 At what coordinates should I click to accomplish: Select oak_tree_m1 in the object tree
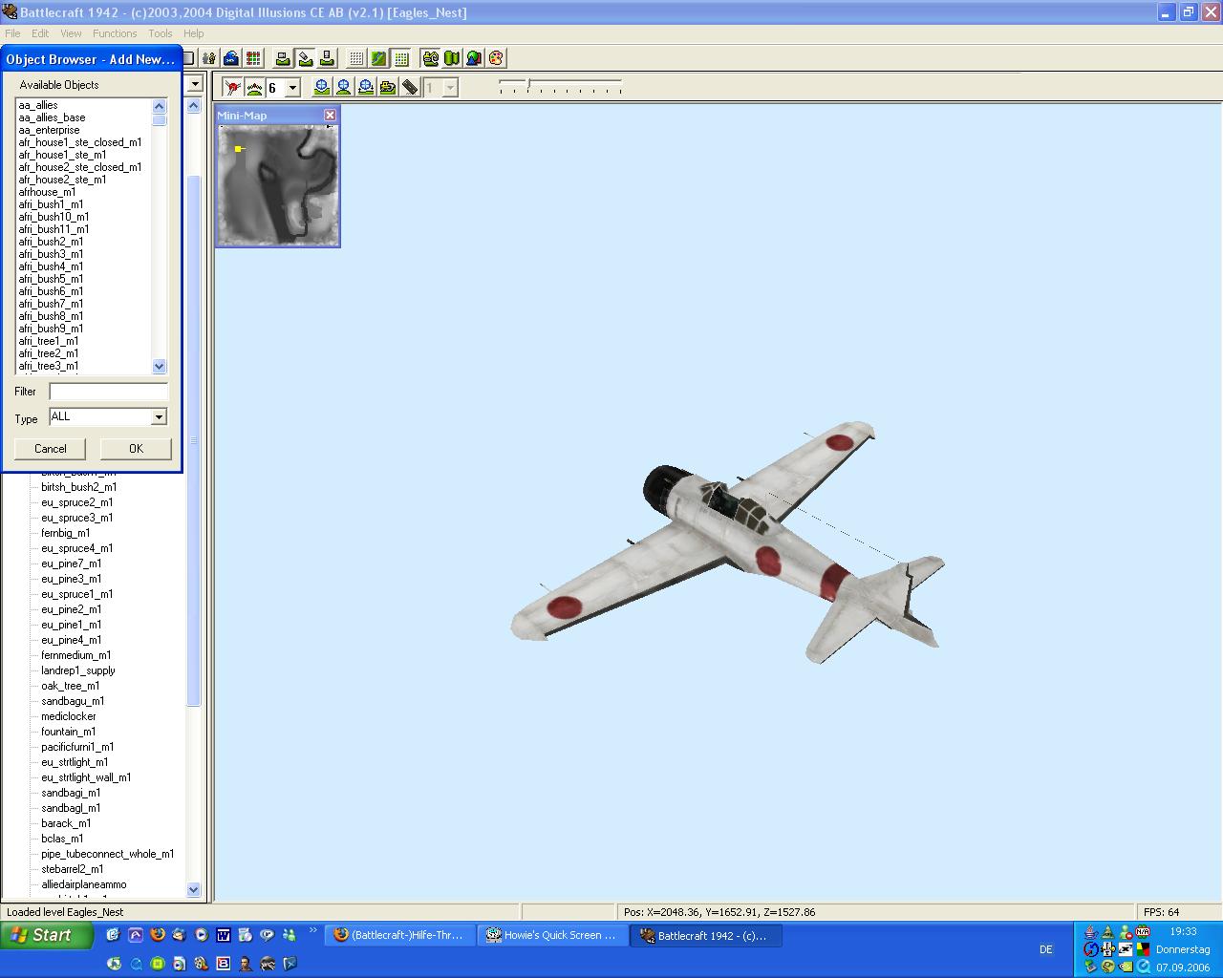pos(70,686)
